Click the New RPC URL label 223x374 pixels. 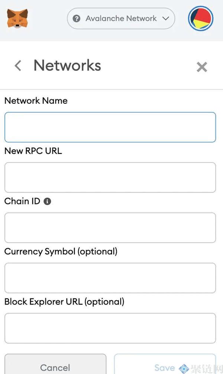point(33,151)
